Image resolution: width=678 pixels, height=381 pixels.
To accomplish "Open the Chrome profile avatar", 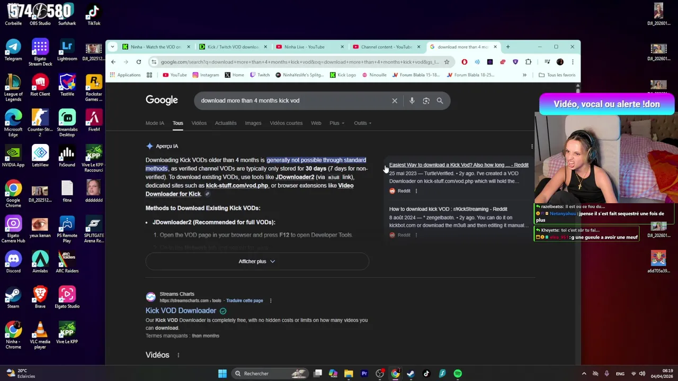I will pos(560,62).
